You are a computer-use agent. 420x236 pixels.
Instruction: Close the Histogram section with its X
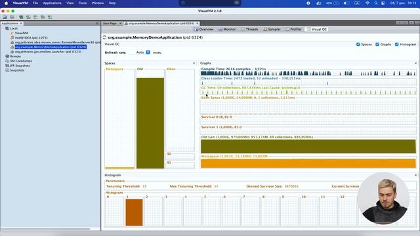(415, 175)
